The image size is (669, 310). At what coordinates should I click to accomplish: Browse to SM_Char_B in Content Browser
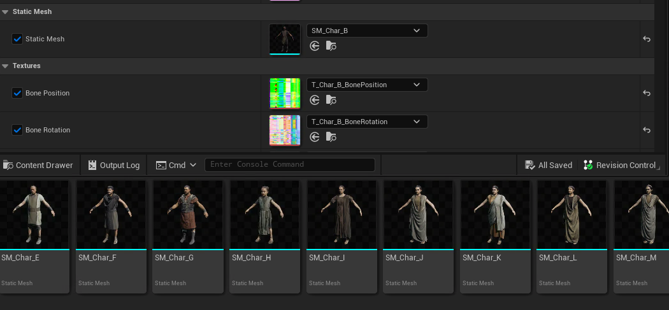[331, 46]
